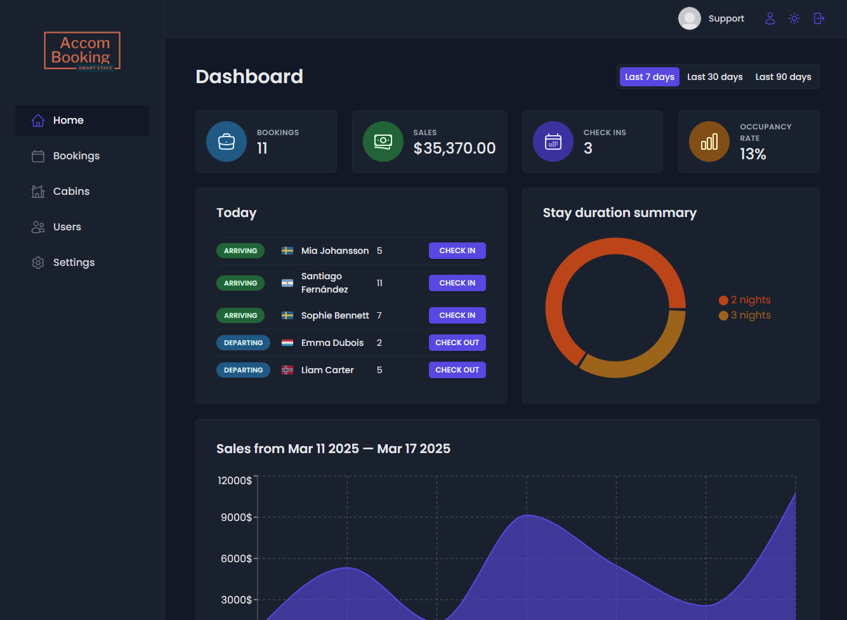Click the occupancy rate bar chart icon
This screenshot has height=620, width=847.
click(709, 142)
